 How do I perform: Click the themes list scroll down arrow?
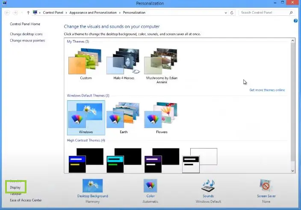pyautogui.click(x=292, y=171)
